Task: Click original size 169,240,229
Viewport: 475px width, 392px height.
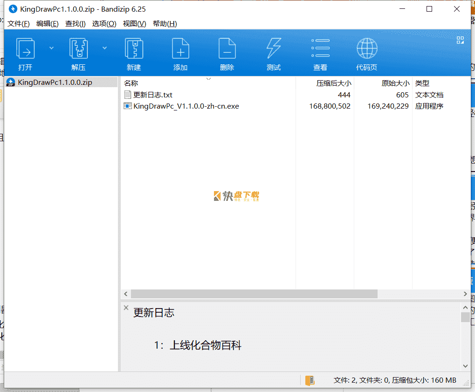Action: pos(388,106)
